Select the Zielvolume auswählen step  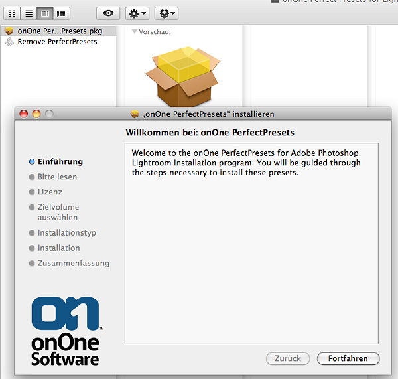coord(58,212)
